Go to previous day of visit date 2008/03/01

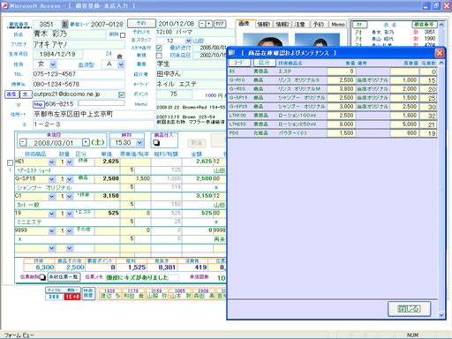(23, 143)
